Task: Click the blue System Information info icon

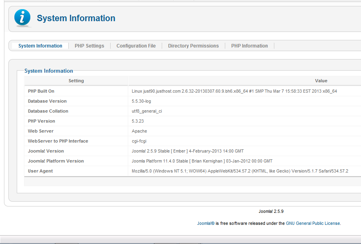Action: coord(22,18)
